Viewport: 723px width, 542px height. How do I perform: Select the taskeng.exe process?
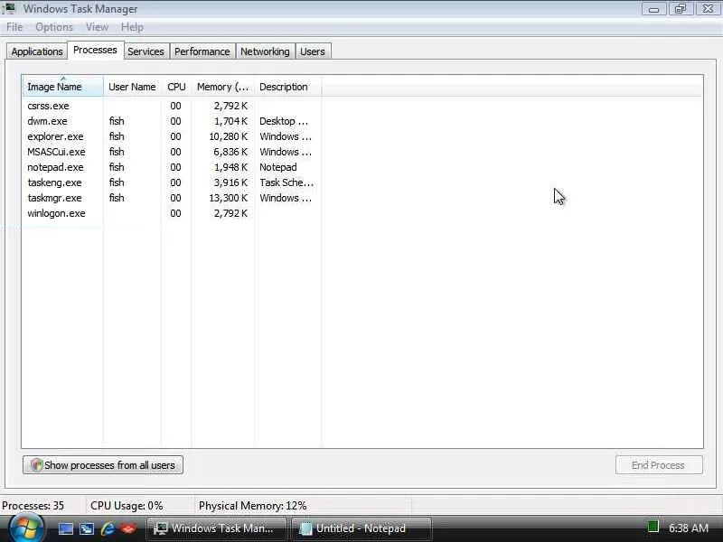point(172,182)
